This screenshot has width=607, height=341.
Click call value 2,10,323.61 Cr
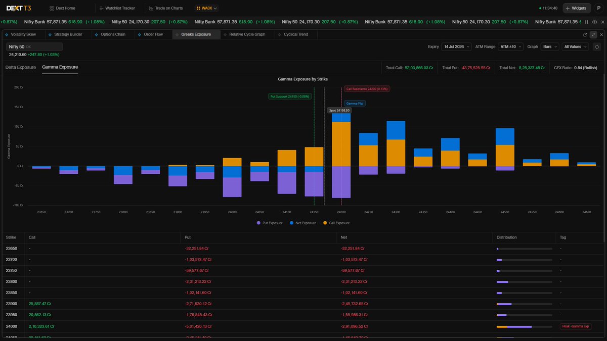pyautogui.click(x=41, y=326)
